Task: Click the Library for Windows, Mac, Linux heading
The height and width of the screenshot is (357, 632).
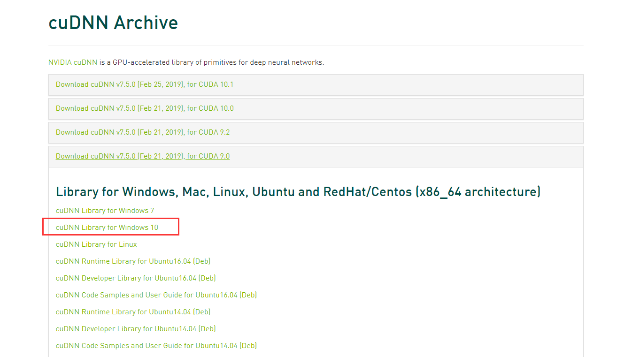Action: (x=298, y=192)
